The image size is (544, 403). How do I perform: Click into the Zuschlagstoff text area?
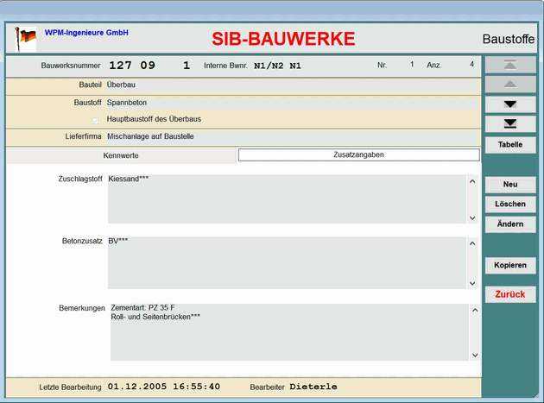pos(287,199)
